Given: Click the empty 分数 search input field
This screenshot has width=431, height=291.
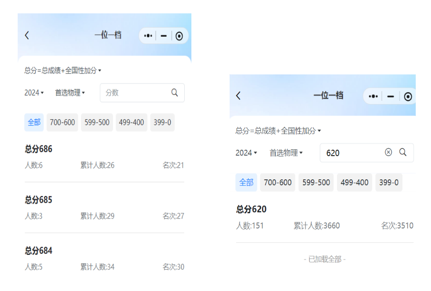Looking at the screenshot, I should pos(135,93).
